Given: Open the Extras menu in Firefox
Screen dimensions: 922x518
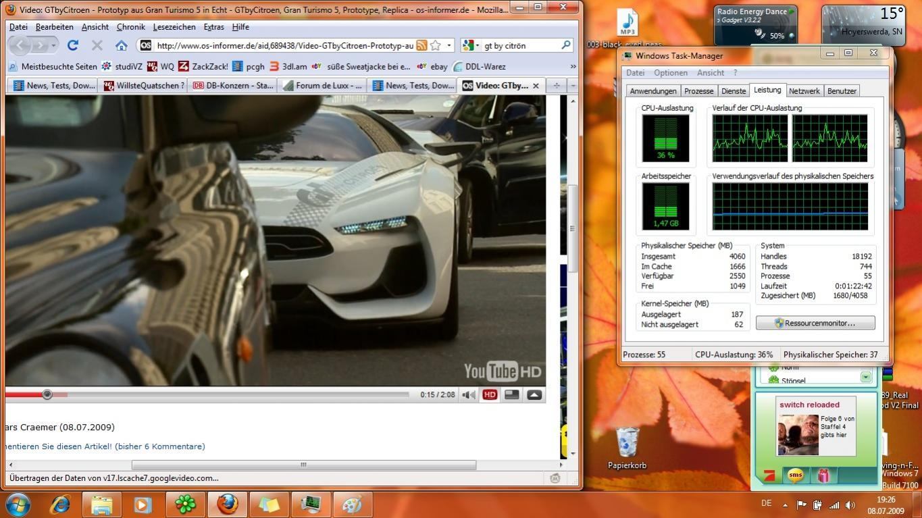Looking at the screenshot, I should (x=213, y=27).
